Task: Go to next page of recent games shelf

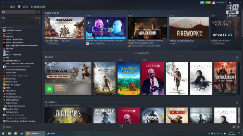Action: point(237,57)
